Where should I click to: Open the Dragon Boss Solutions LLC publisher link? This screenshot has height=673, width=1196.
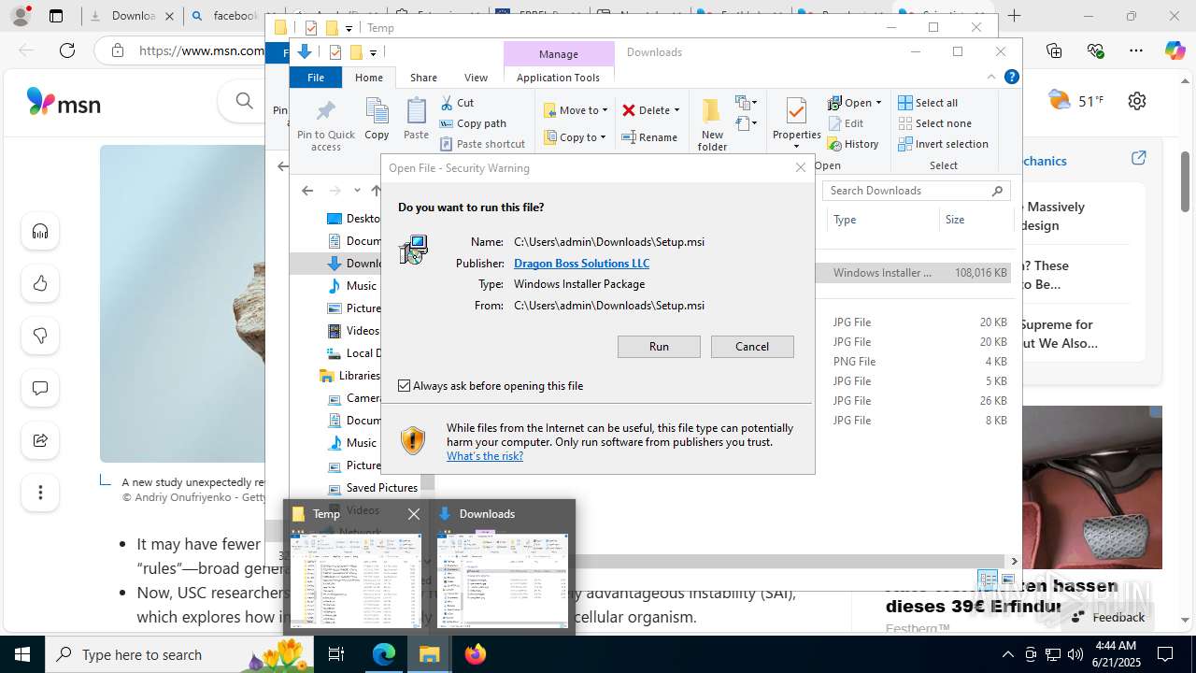click(x=581, y=264)
